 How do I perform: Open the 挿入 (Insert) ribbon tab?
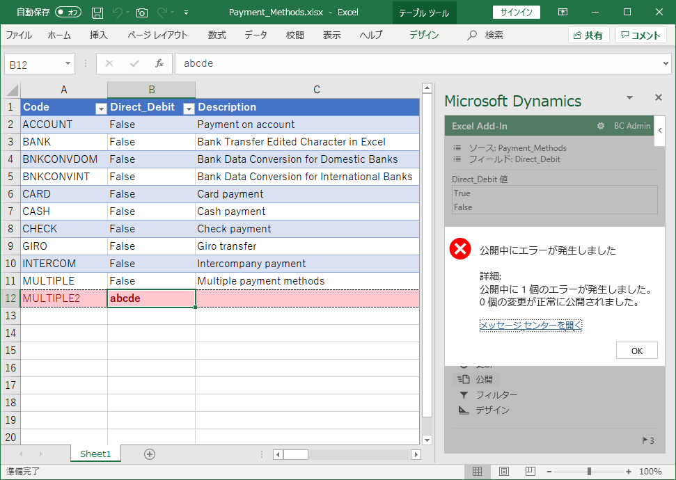pos(99,35)
